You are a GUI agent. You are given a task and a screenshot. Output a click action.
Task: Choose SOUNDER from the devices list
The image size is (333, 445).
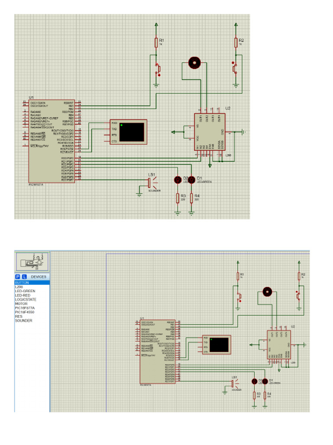point(23,321)
